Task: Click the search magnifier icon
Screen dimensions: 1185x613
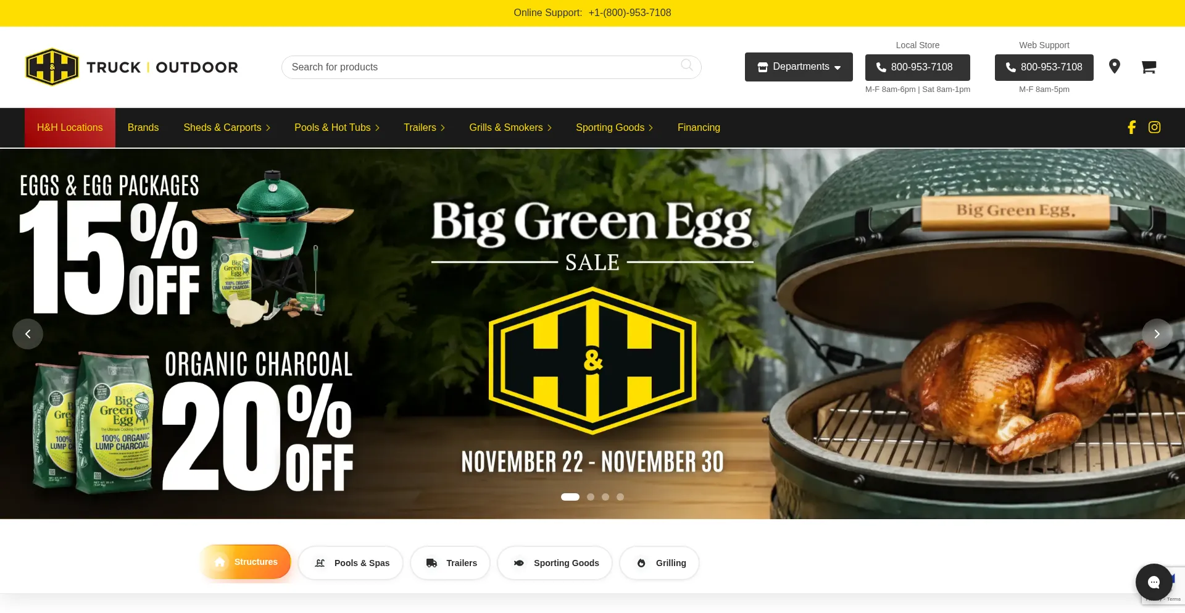Action: click(686, 65)
